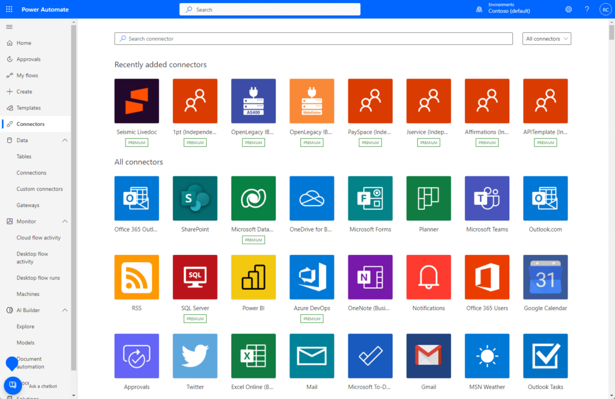Image resolution: width=615 pixels, height=399 pixels.
Task: Open the Office 365 Users connector
Action: click(487, 277)
